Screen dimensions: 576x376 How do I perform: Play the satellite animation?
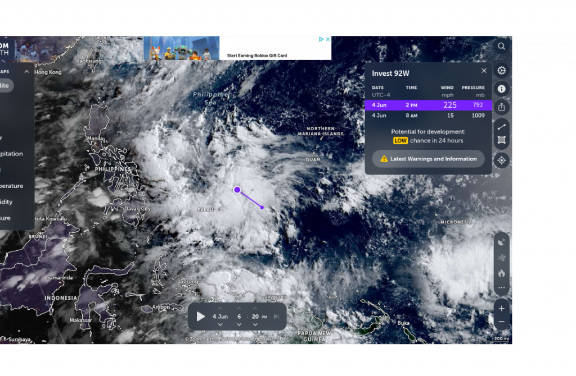[201, 317]
